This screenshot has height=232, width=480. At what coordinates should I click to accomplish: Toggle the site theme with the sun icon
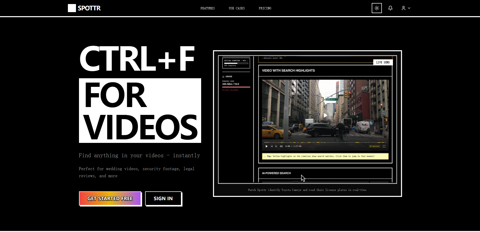377,8
